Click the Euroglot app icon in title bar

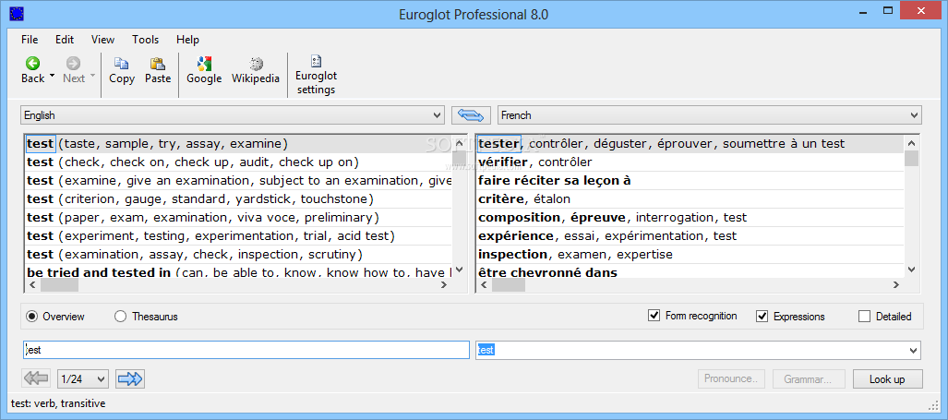(17, 13)
